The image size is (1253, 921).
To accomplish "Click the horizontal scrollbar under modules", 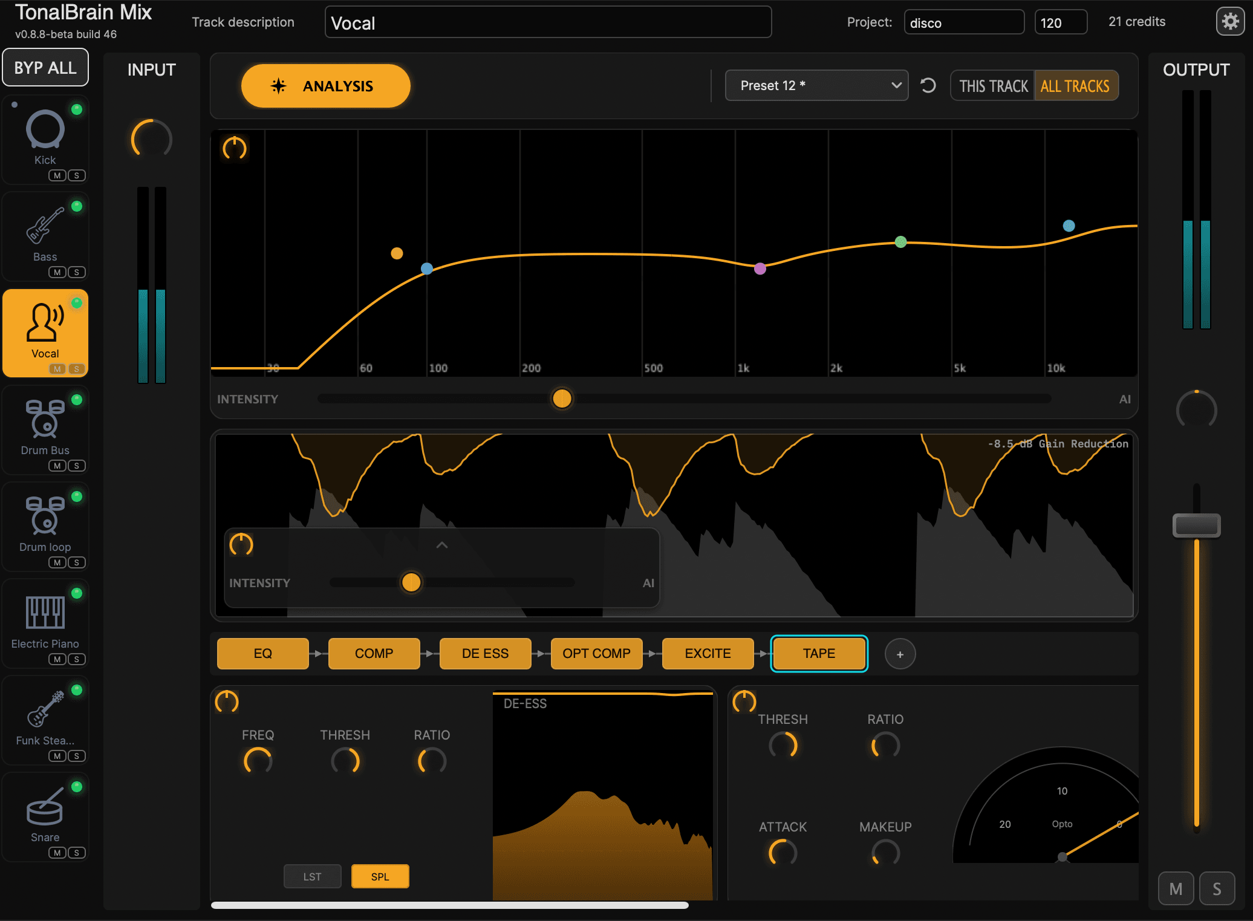I will click(x=449, y=905).
